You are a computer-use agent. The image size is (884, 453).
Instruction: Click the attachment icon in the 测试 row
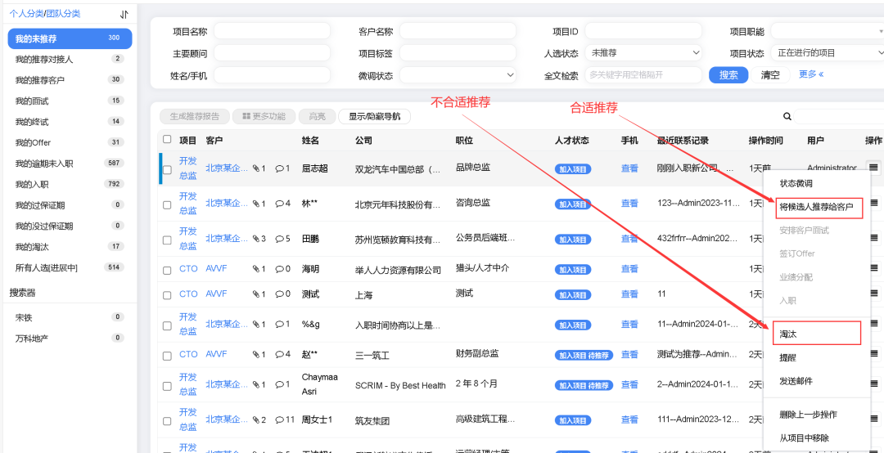tap(256, 294)
